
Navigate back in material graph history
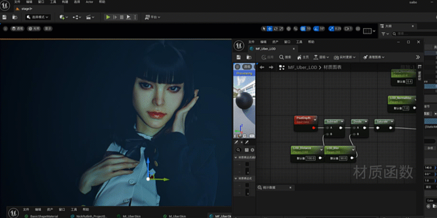click(262, 67)
